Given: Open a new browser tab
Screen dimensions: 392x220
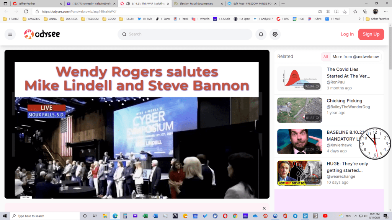Looking at the screenshot, I should coord(283,3).
